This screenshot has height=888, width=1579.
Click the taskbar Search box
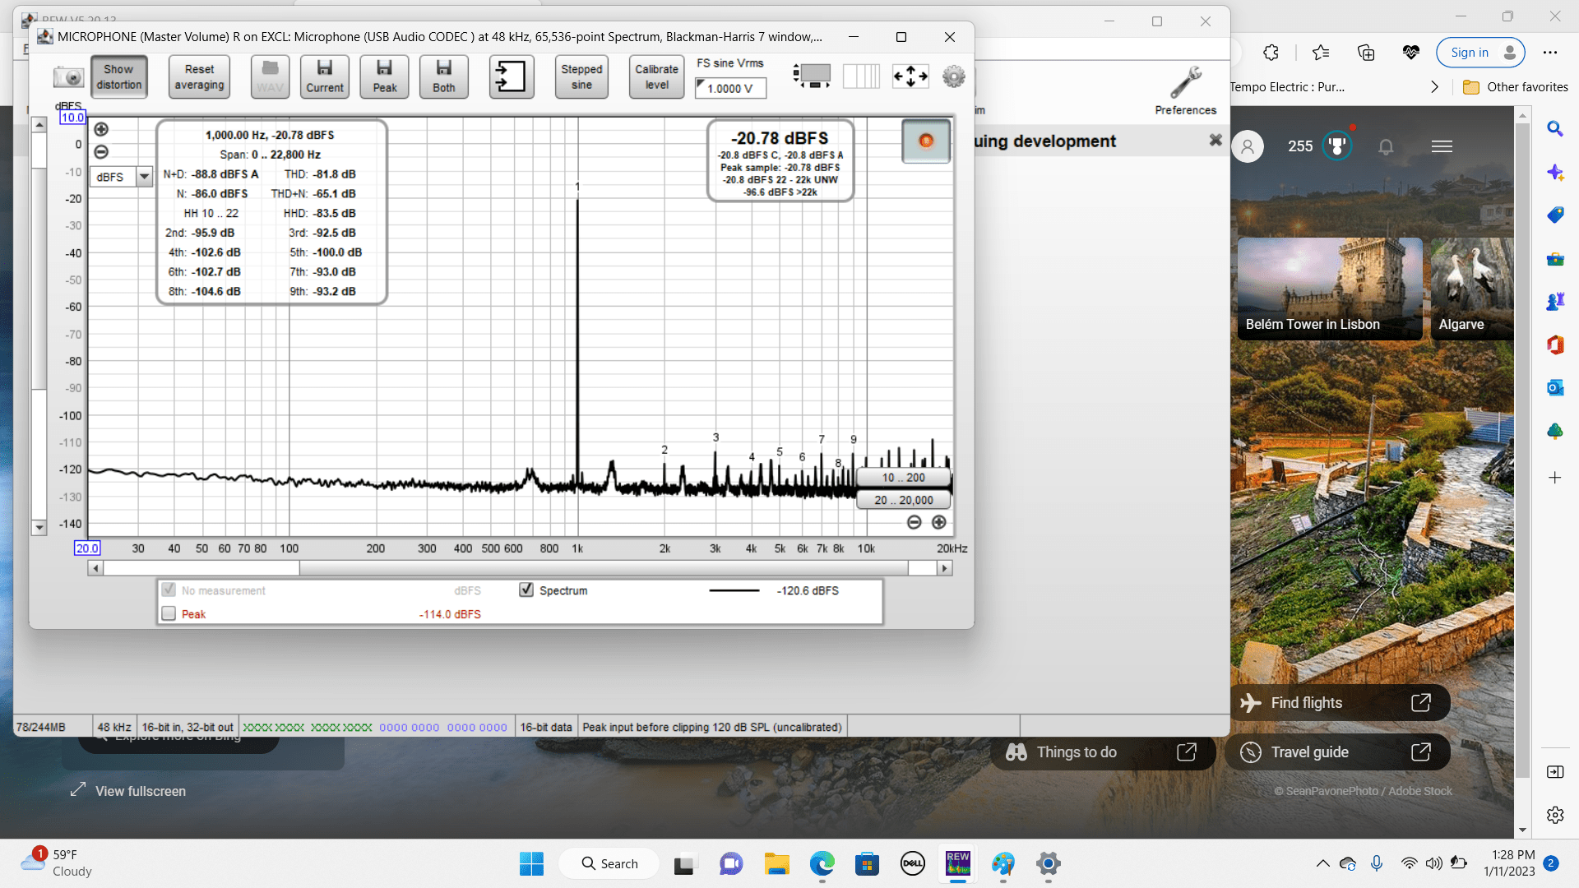click(609, 863)
